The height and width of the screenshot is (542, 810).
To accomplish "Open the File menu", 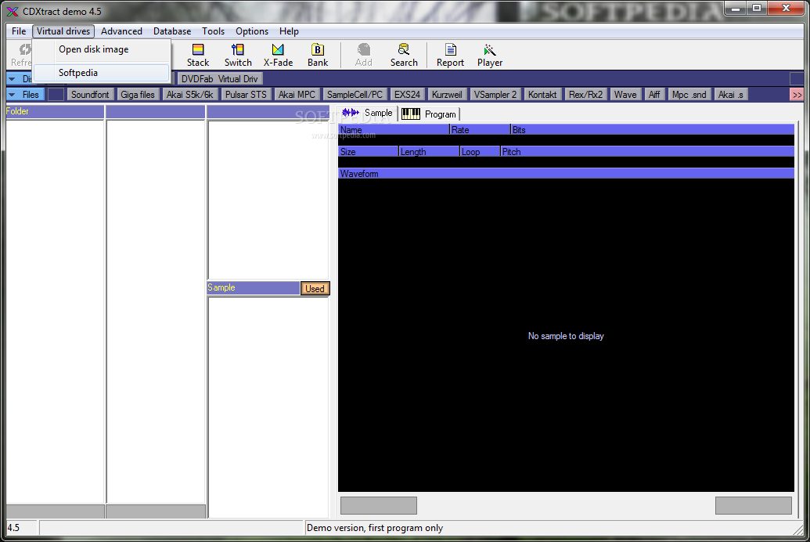I will coord(19,31).
